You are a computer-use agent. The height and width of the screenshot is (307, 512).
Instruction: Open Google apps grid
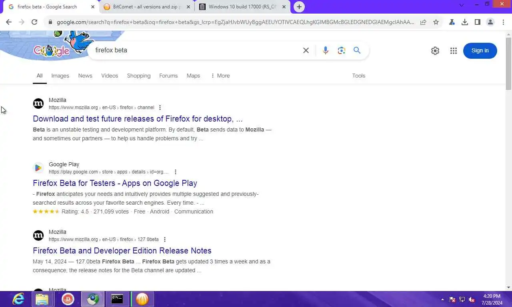[453, 51]
